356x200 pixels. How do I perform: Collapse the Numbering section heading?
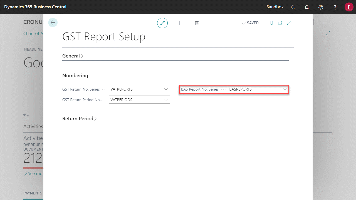pos(75,76)
